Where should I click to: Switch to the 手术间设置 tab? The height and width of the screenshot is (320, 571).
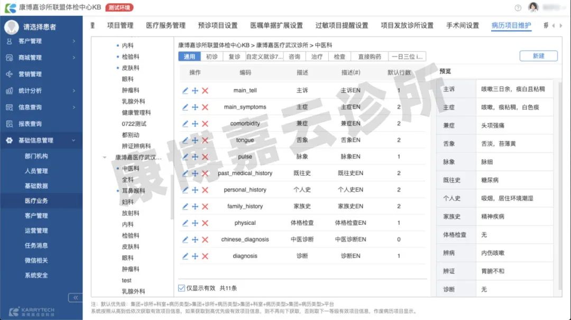[x=462, y=25]
